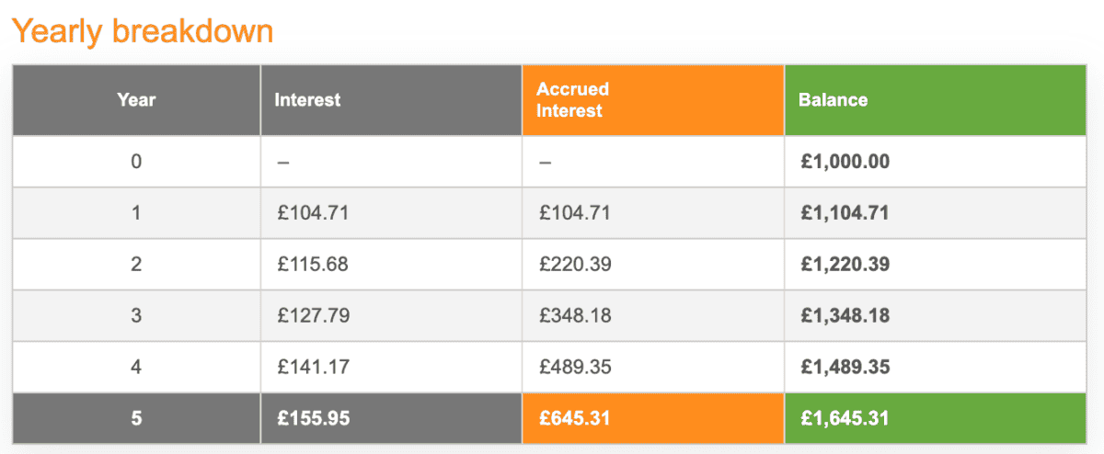Click accrued interest value £220.39
The width and height of the screenshot is (1104, 454).
[575, 265]
